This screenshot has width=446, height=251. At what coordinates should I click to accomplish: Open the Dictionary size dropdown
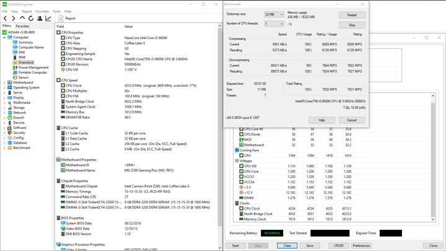[x=274, y=14]
